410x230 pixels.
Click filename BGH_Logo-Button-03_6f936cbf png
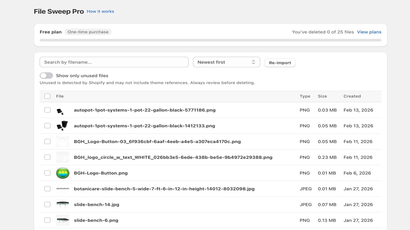(157, 141)
